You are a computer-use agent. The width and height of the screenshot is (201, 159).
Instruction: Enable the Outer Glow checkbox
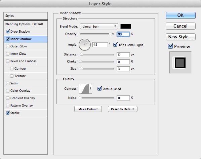coord(8,46)
